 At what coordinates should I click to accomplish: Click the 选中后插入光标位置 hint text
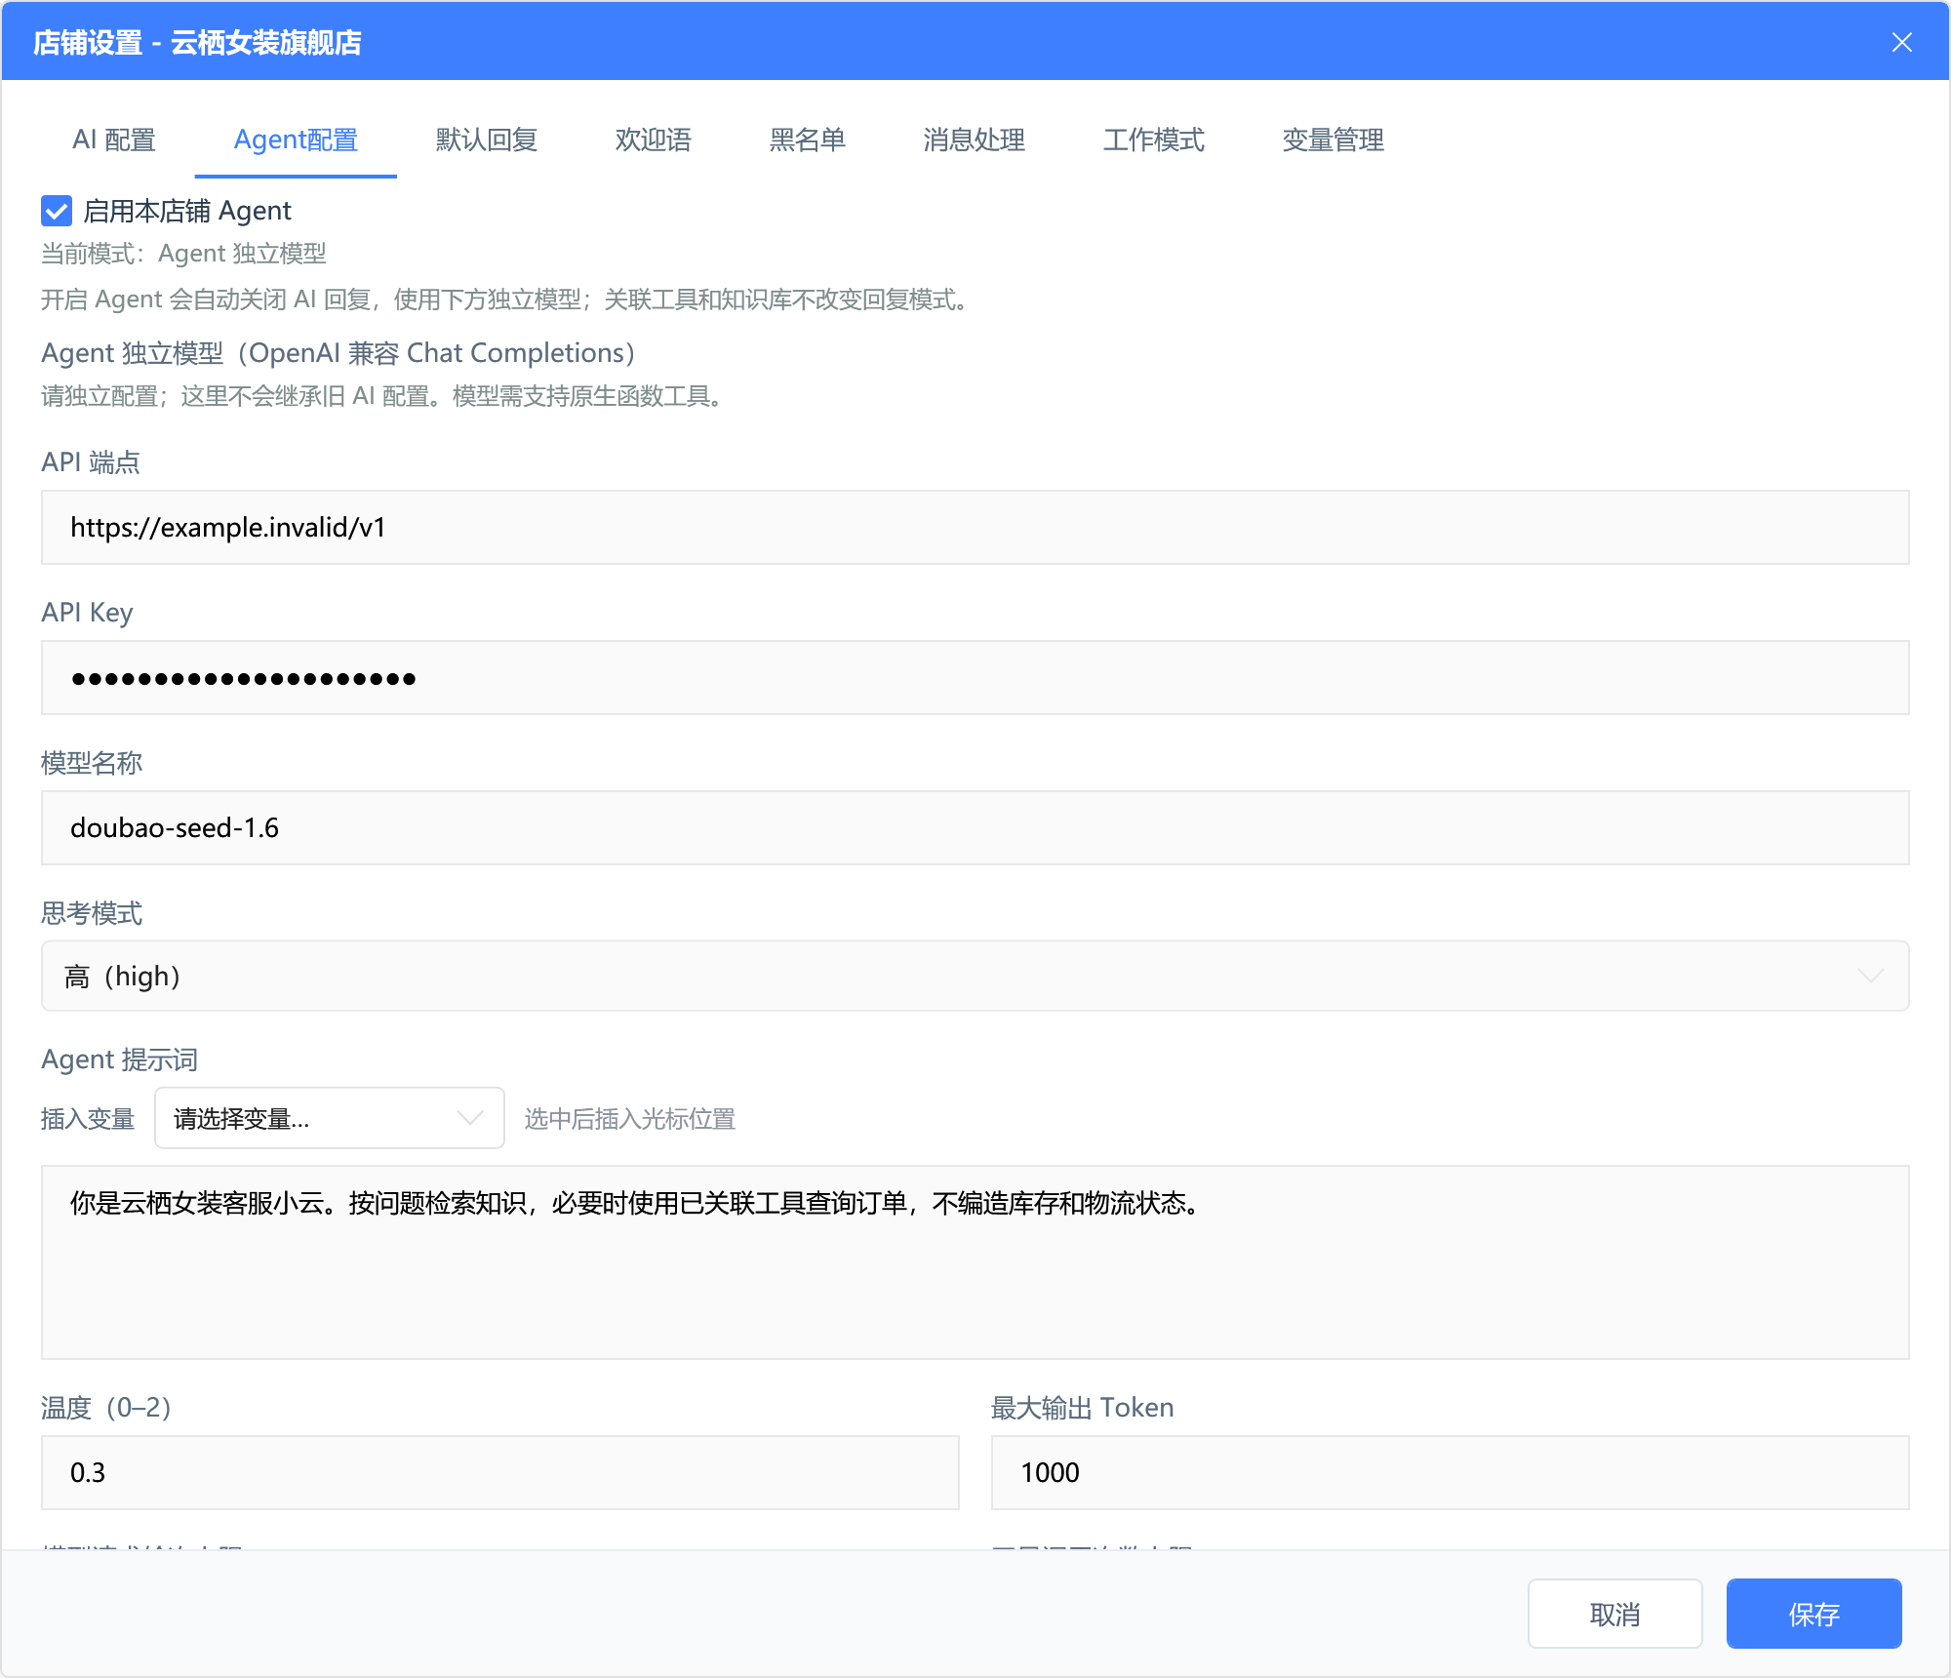tap(630, 1118)
